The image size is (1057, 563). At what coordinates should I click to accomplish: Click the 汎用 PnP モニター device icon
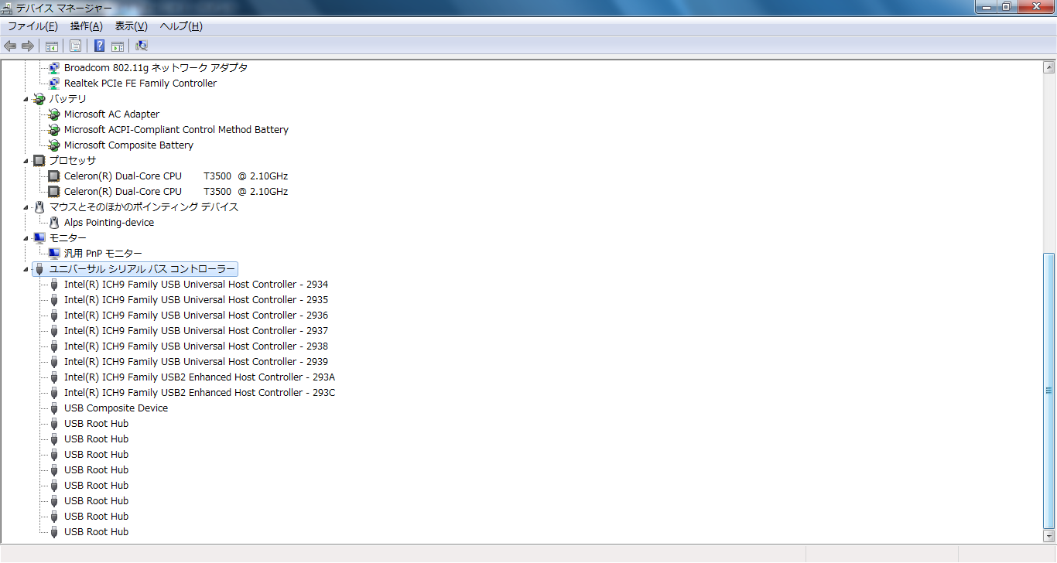(x=53, y=253)
